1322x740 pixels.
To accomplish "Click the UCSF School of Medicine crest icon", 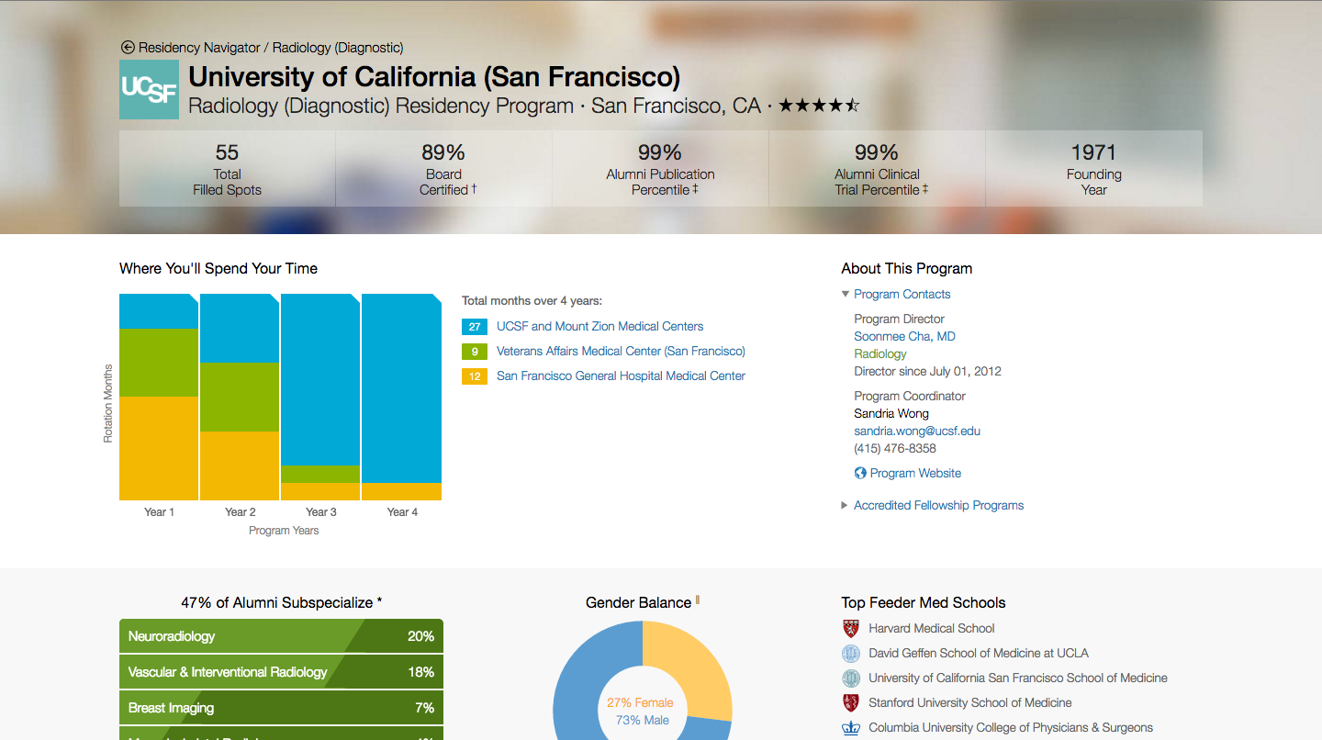I will click(x=850, y=678).
